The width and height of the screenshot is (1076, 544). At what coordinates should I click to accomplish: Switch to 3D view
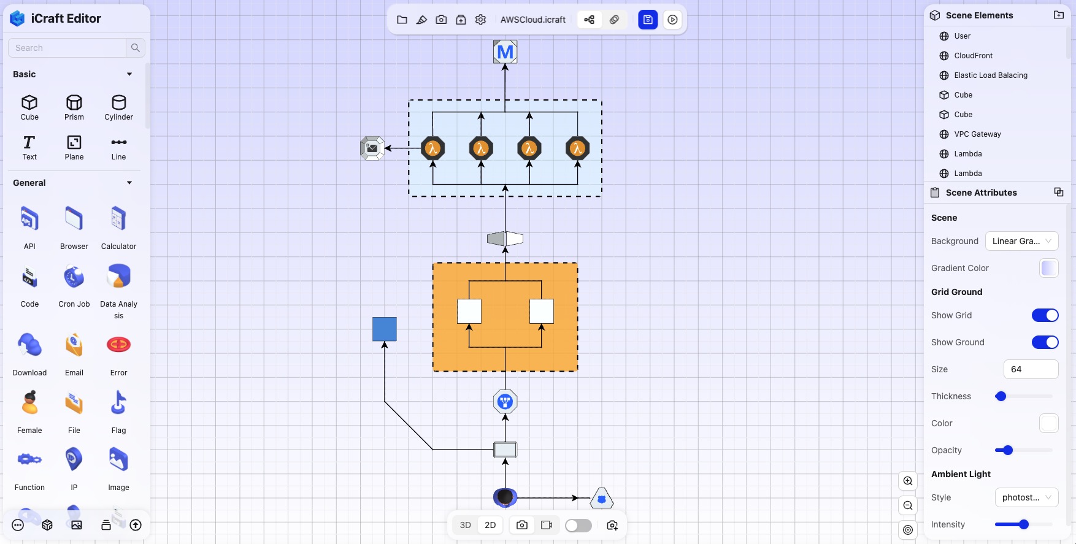click(x=466, y=525)
